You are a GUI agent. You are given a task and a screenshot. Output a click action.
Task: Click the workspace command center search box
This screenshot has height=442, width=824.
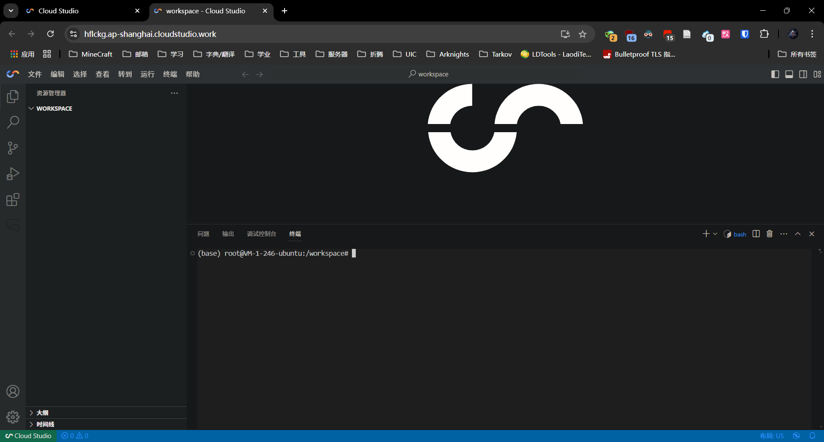coord(428,74)
